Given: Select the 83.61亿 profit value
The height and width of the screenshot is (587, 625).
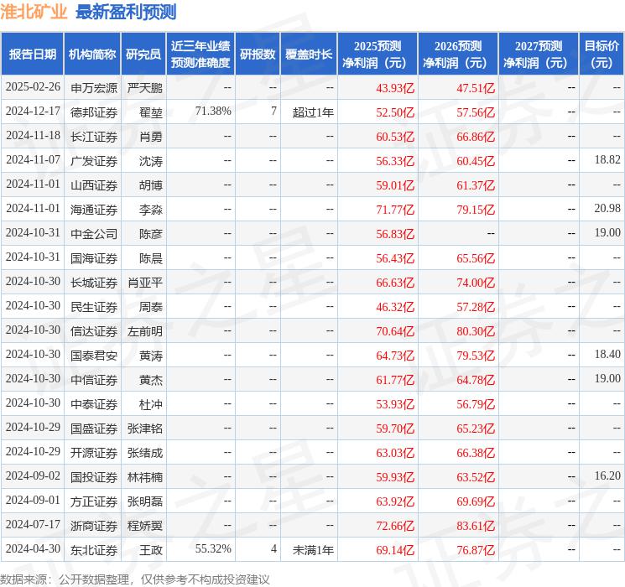Looking at the screenshot, I should tap(476, 526).
